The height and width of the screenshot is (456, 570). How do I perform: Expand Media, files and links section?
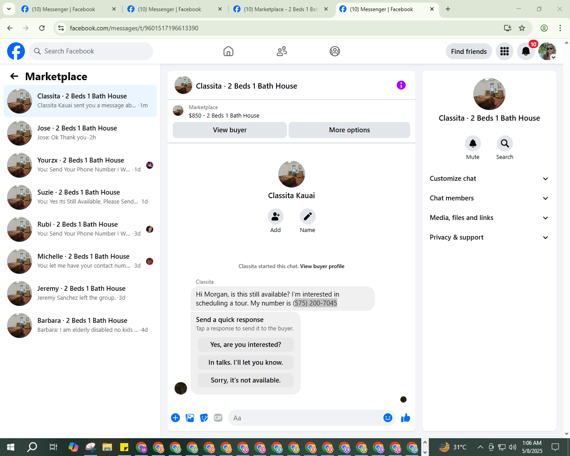(489, 218)
